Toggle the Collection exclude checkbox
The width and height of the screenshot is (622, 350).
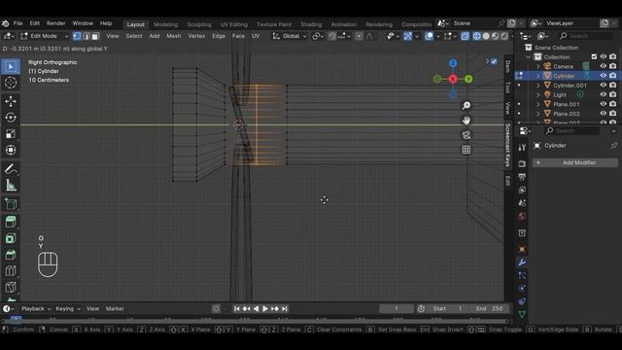pyautogui.click(x=594, y=56)
